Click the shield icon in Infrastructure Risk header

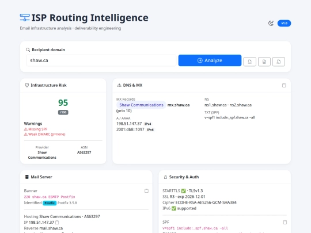(x=27, y=85)
